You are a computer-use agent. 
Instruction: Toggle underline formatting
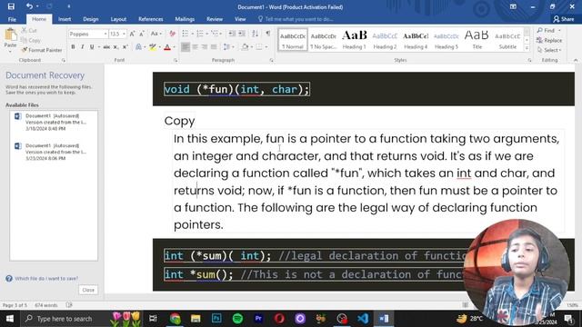(x=92, y=47)
